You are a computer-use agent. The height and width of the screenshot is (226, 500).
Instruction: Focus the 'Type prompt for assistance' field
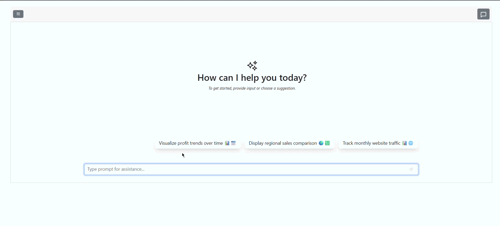(x=251, y=170)
